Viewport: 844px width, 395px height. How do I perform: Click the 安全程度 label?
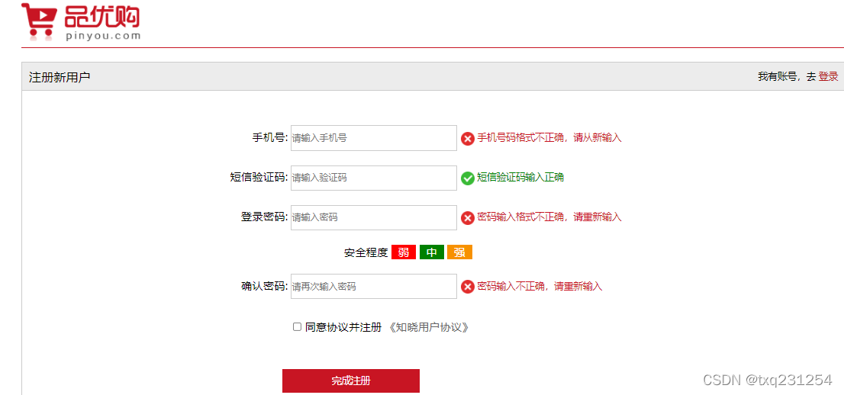click(366, 252)
